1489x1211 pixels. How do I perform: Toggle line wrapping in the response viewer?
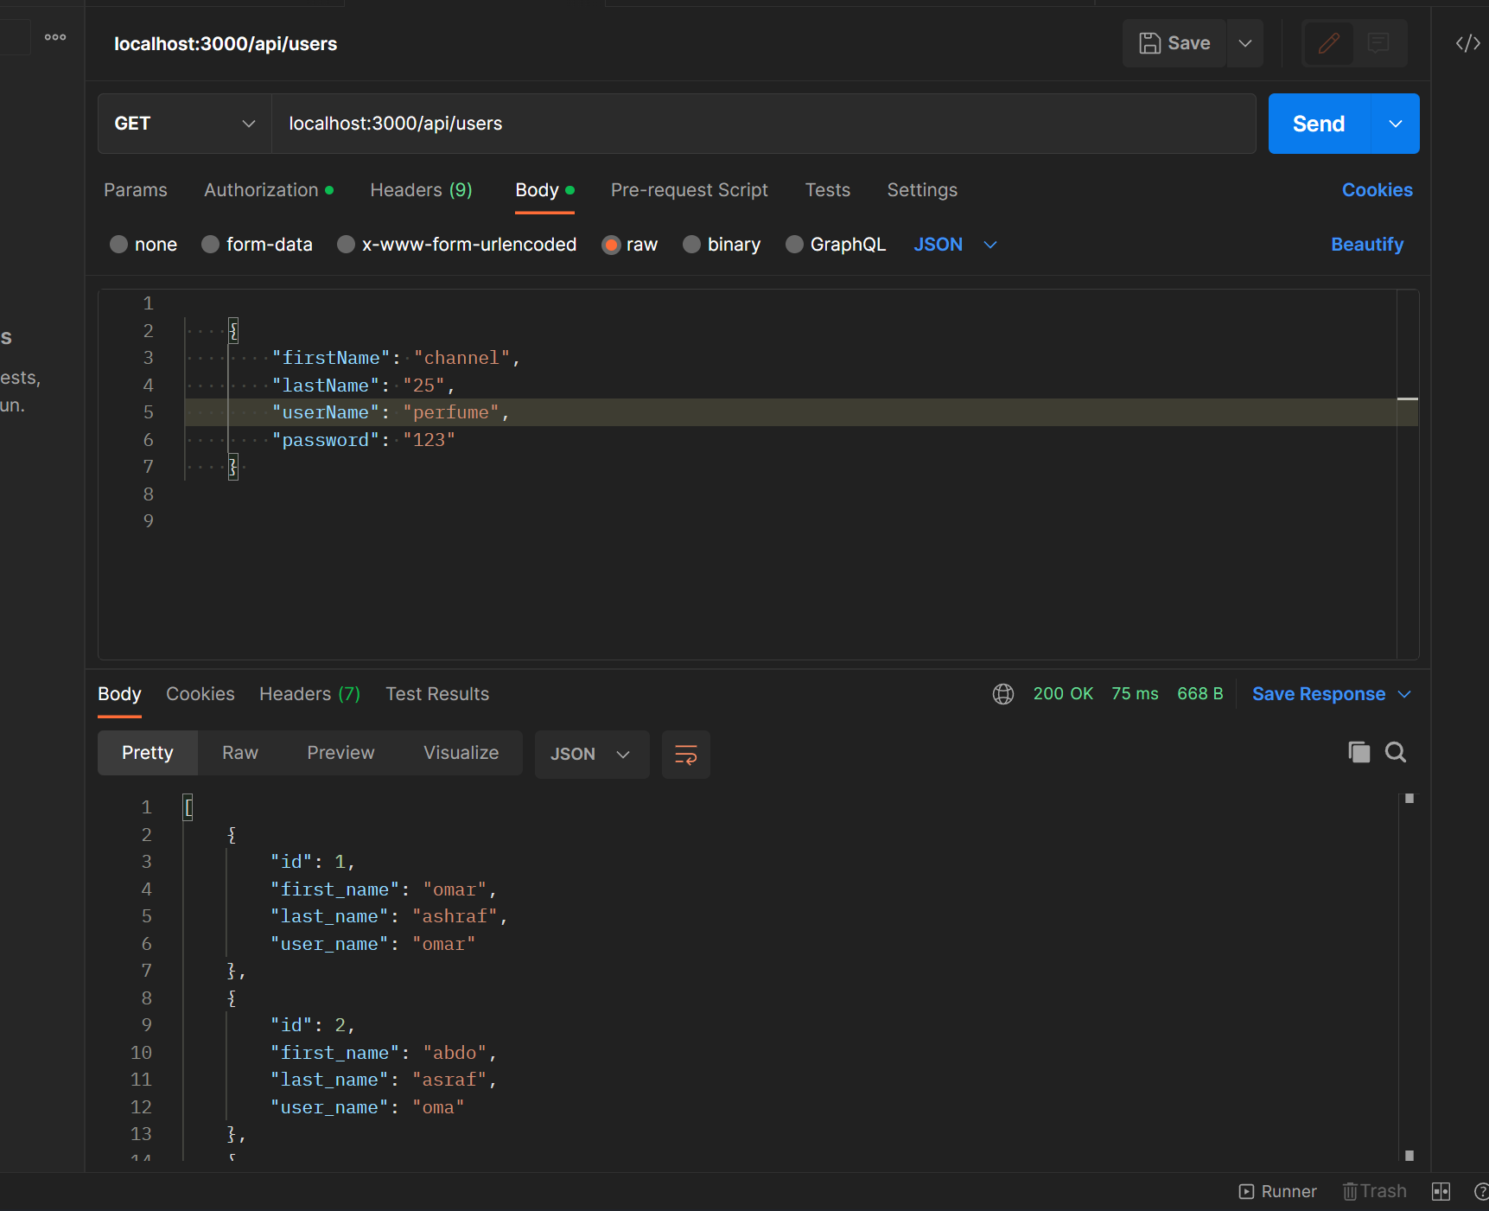coord(685,754)
